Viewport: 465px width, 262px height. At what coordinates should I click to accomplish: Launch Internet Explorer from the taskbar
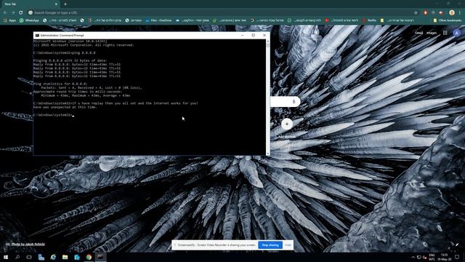click(53, 257)
